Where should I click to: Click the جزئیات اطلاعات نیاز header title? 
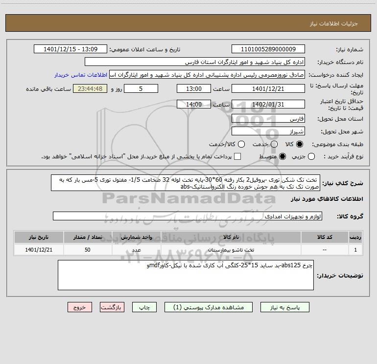coord(333,23)
